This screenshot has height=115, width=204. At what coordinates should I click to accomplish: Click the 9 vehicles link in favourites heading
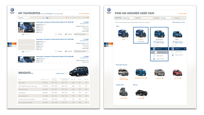(49, 14)
